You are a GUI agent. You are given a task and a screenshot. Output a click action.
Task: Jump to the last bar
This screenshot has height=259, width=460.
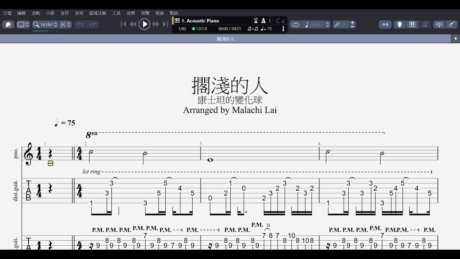click(x=165, y=24)
